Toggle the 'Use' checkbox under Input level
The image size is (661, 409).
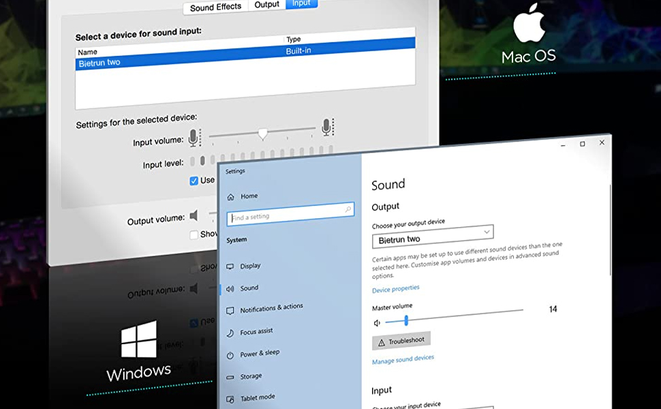click(x=194, y=181)
